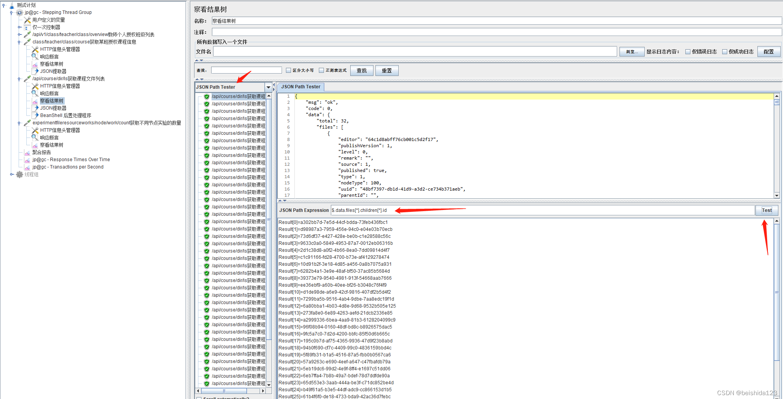Viewport: 783px width, 399px height.
Task: Open the JSON Path Tester view selector dropdown
Action: click(x=268, y=87)
